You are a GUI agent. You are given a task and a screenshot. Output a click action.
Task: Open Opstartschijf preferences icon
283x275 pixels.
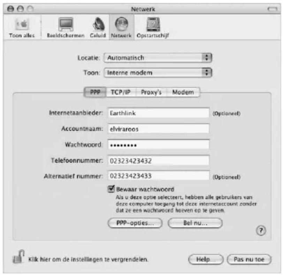[153, 28]
